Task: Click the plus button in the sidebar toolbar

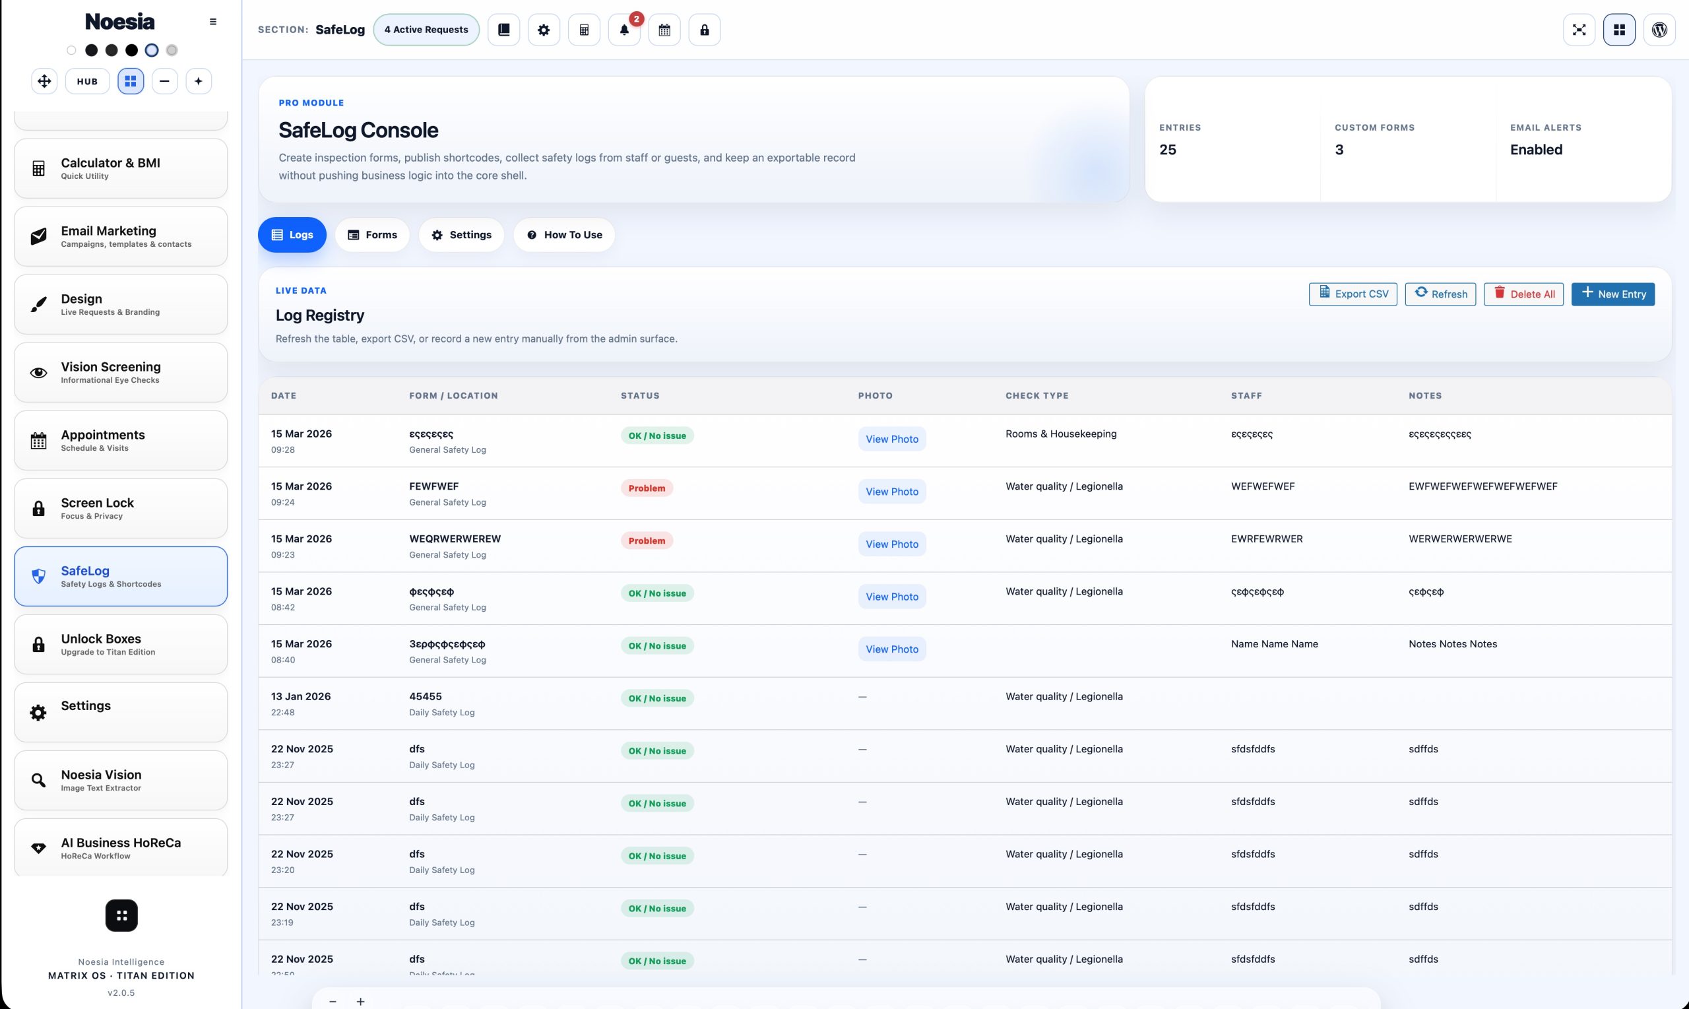Action: pos(199,81)
